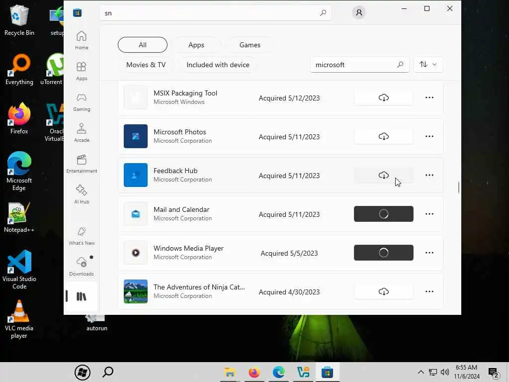Image resolution: width=509 pixels, height=382 pixels.
Task: Open more options for Ninja Cat game
Action: click(429, 291)
